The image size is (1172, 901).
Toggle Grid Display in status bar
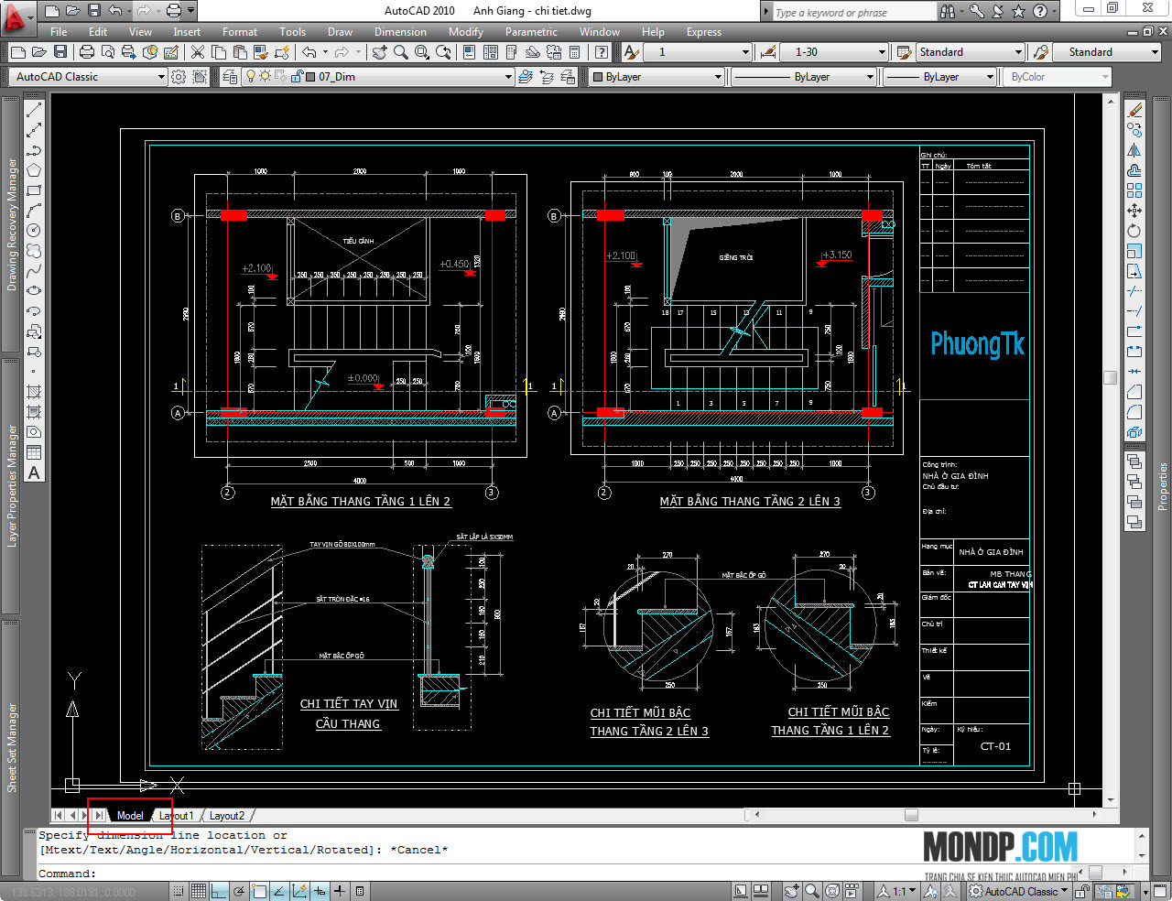tap(199, 891)
